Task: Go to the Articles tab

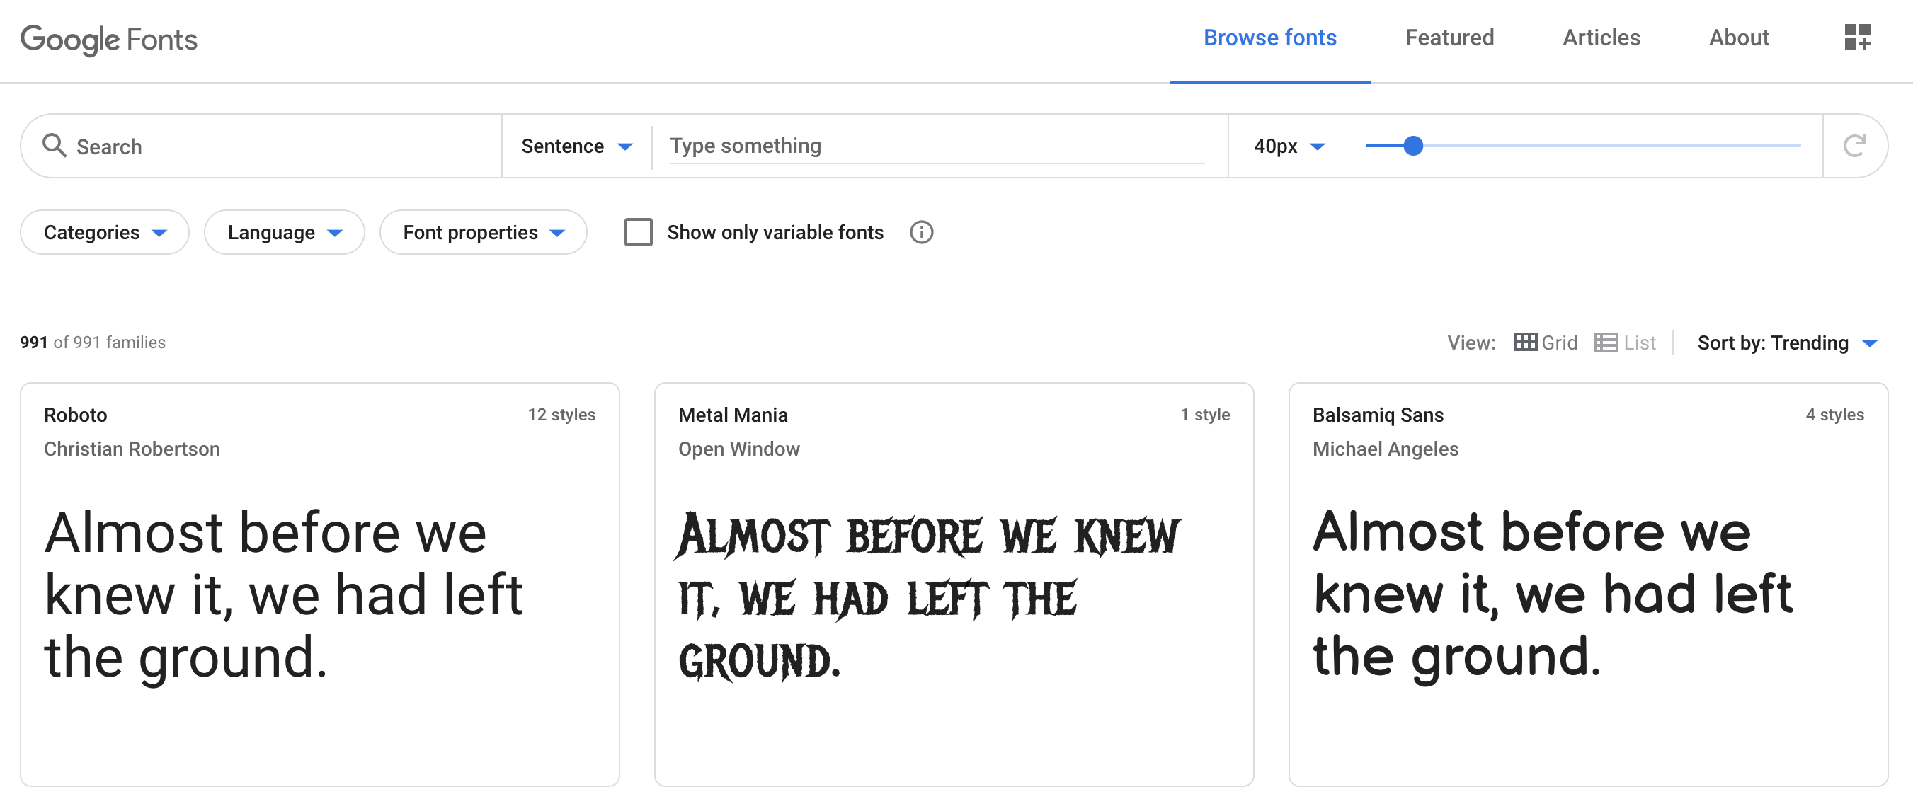Action: (x=1601, y=38)
